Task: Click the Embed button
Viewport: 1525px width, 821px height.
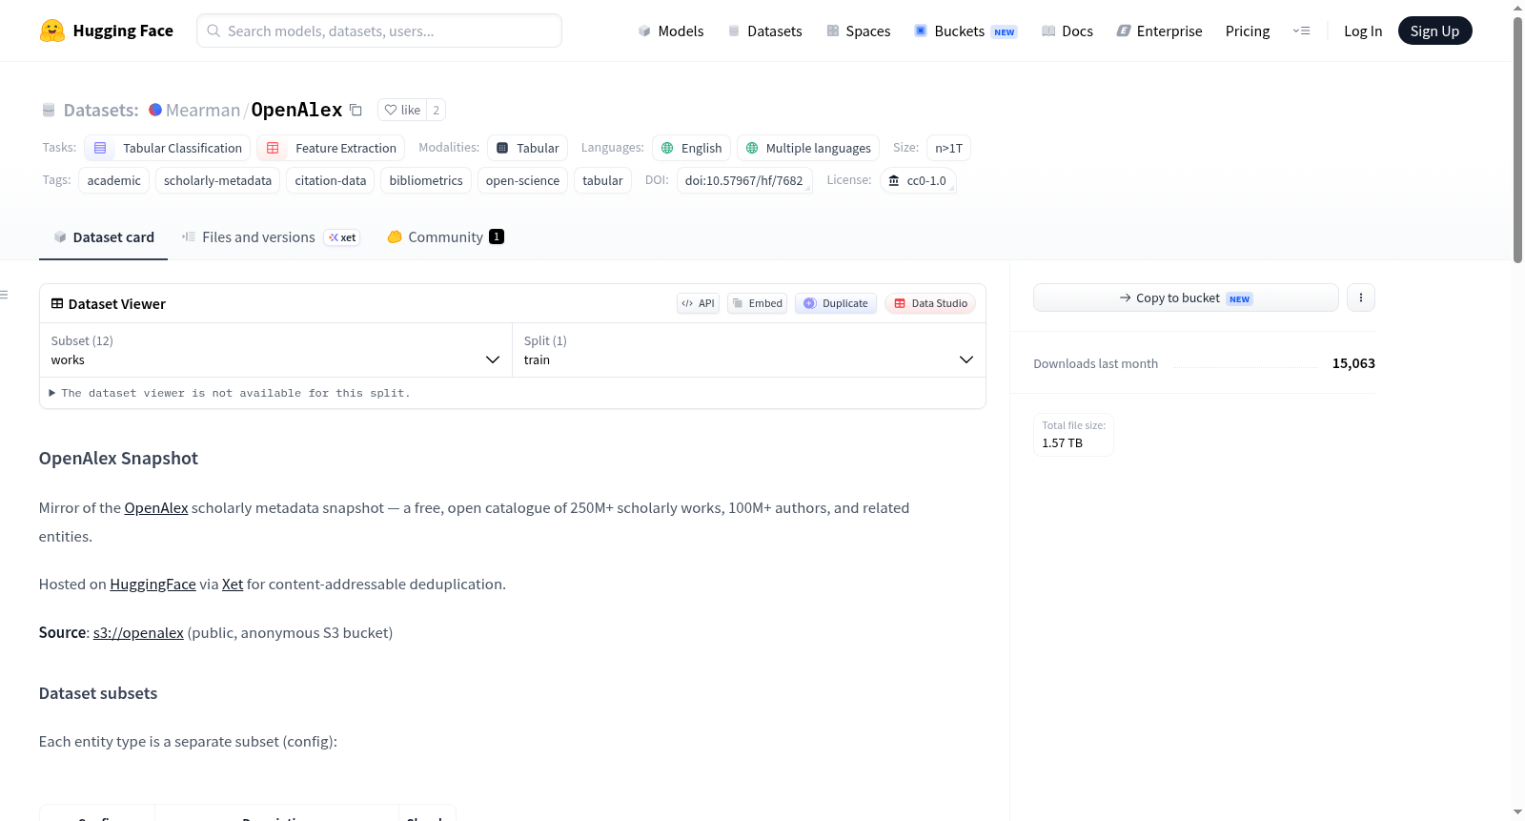Action: click(x=757, y=303)
